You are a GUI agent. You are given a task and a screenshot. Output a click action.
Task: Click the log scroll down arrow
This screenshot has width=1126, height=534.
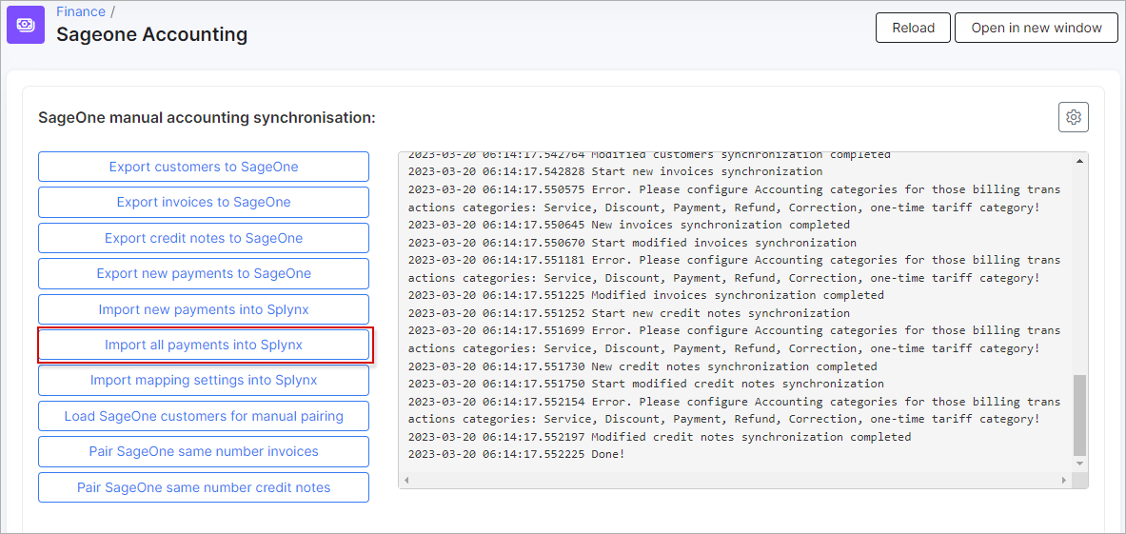click(1078, 464)
